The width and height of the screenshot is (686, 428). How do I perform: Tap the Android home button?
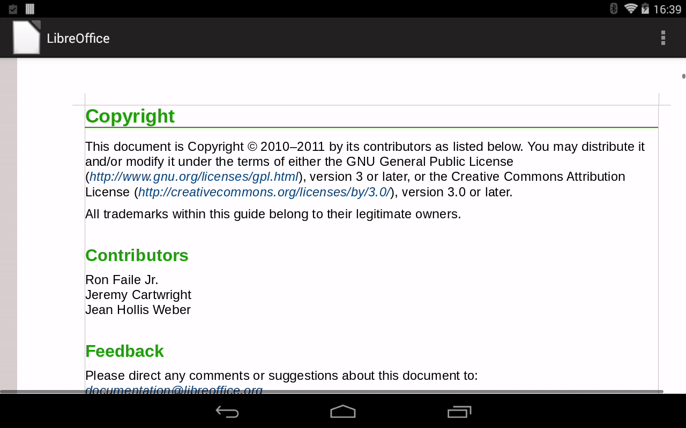tap(343, 411)
